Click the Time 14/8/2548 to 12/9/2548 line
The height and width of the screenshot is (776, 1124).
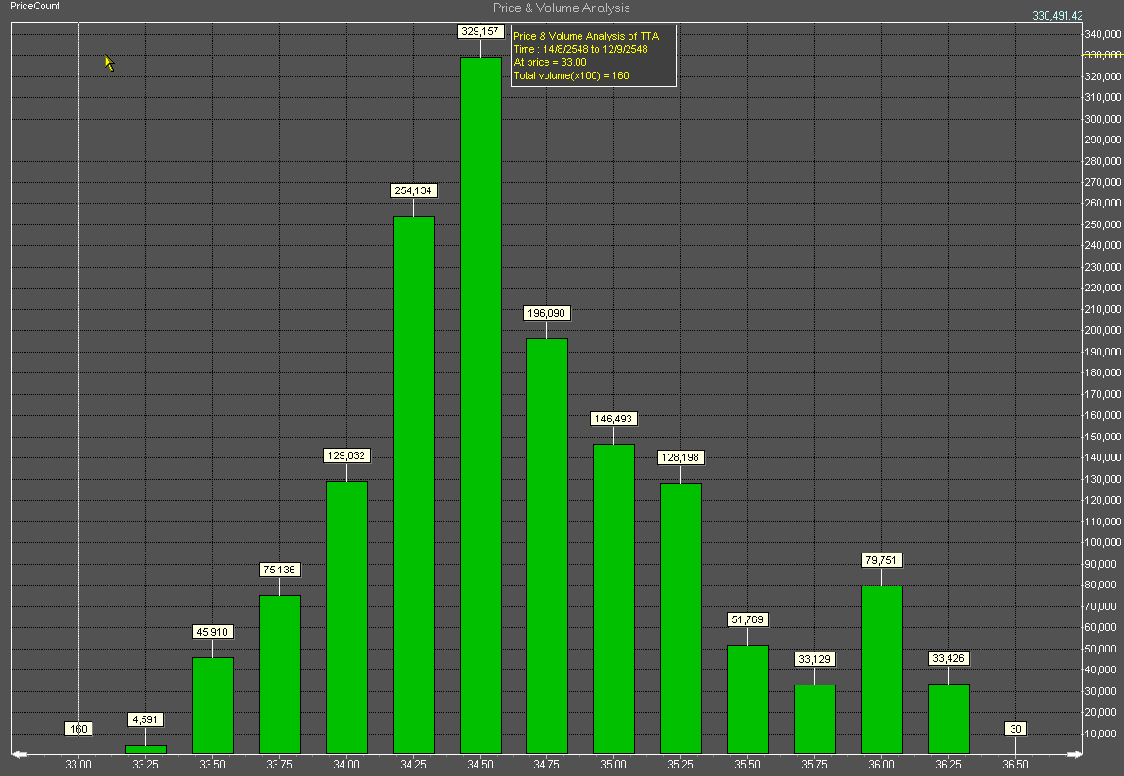pyautogui.click(x=580, y=49)
